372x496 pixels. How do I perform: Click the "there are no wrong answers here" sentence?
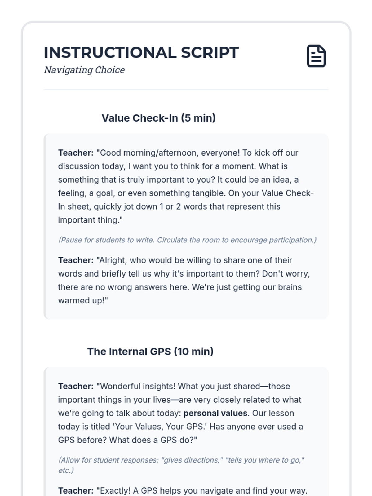pos(124,287)
